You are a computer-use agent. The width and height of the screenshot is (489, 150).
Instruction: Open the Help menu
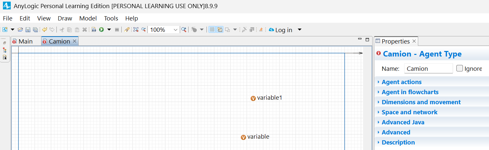tap(131, 18)
